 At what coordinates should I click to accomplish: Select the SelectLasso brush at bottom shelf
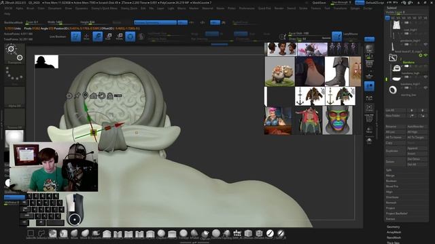[x=41, y=234]
